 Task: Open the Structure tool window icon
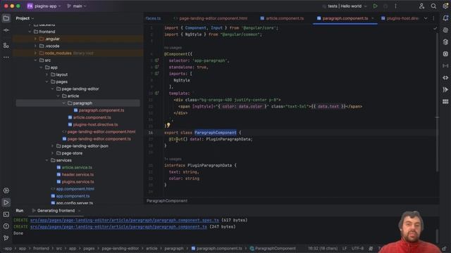[6, 45]
